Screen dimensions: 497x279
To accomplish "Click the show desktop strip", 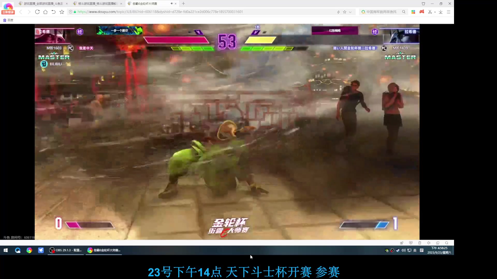I will click(x=453, y=250).
